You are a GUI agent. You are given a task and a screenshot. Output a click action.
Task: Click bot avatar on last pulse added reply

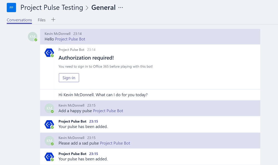49,157
